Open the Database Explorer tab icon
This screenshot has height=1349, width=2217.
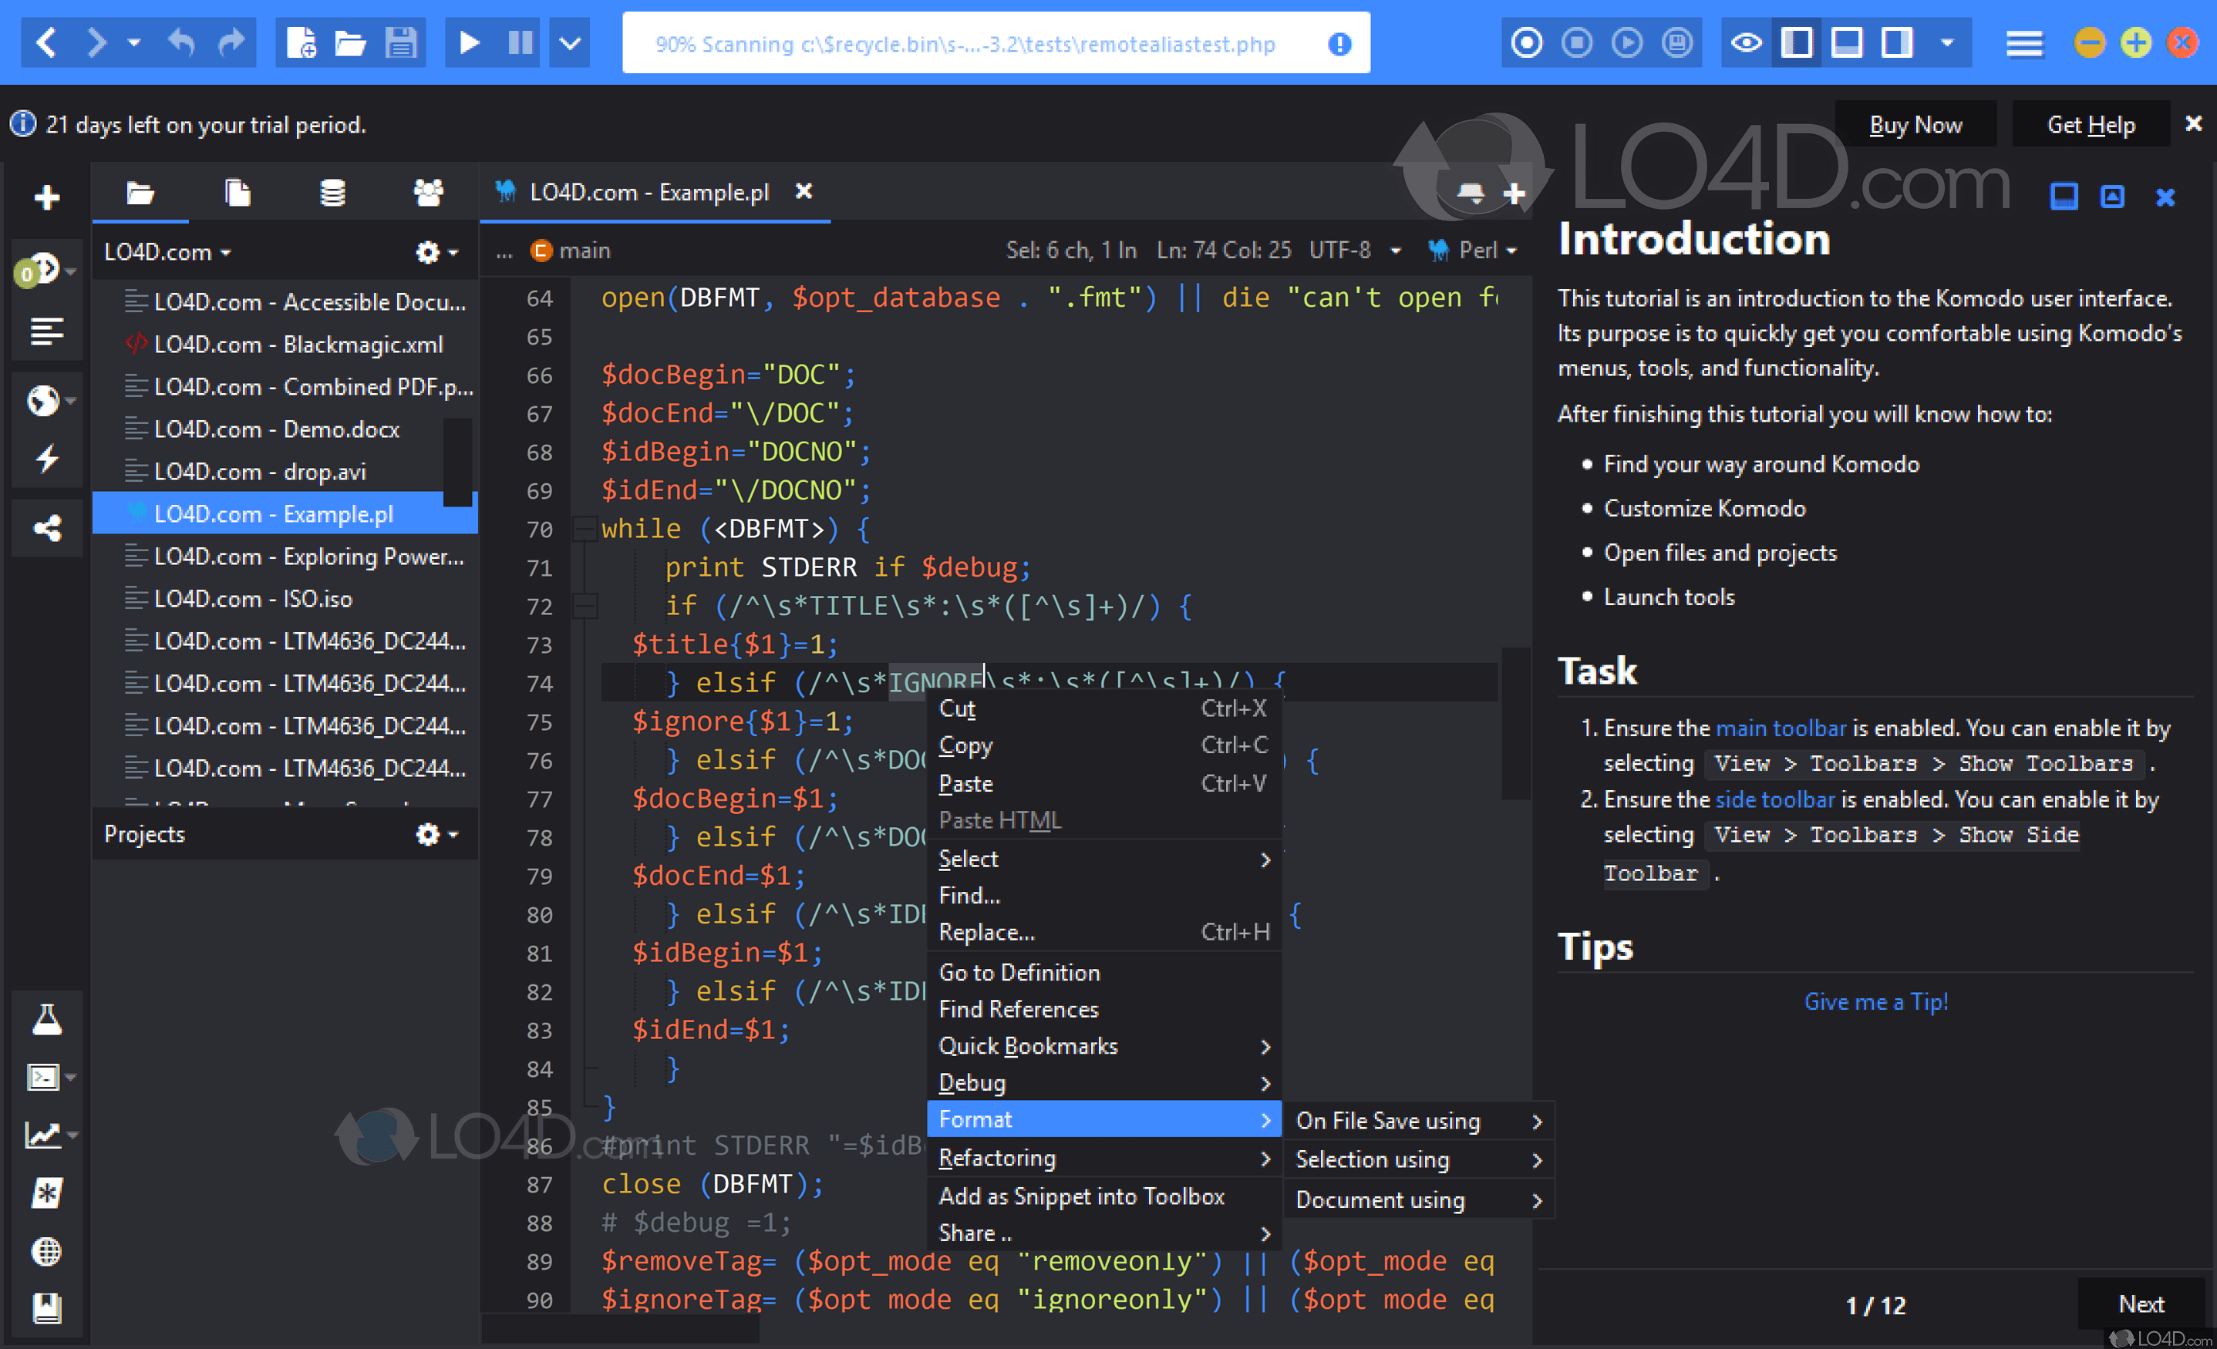(333, 193)
